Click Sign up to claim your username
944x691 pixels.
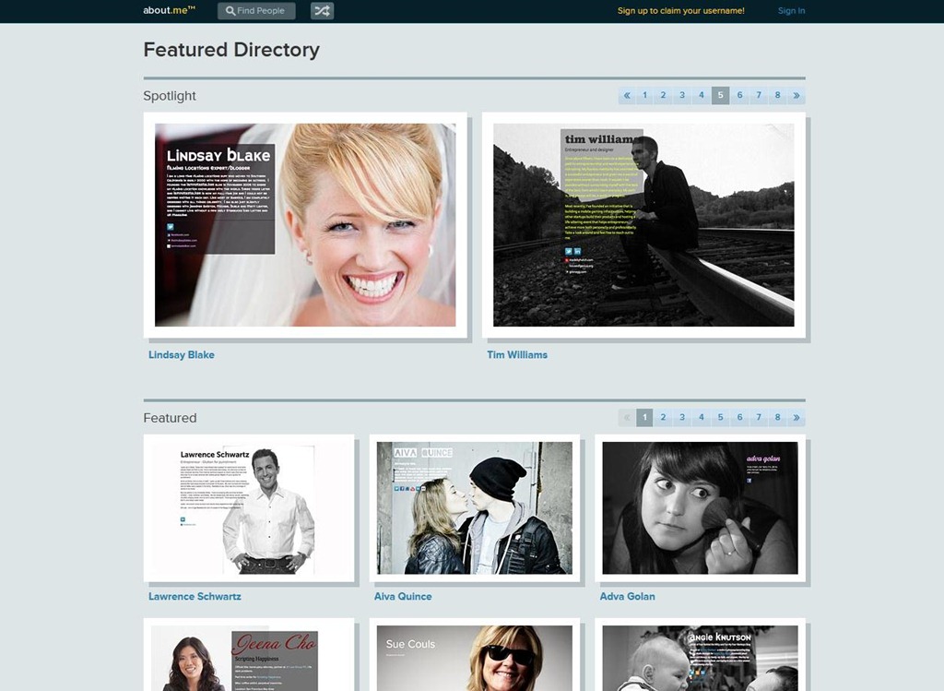pos(680,11)
